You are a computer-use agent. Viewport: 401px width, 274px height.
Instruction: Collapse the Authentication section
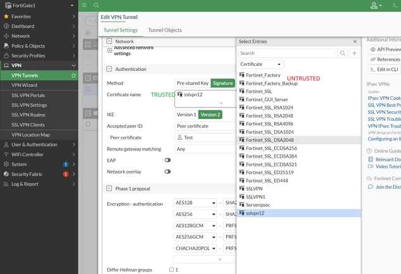point(109,69)
